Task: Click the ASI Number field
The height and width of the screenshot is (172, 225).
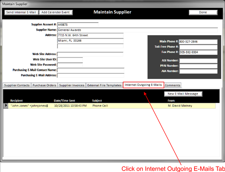Action: point(198,61)
